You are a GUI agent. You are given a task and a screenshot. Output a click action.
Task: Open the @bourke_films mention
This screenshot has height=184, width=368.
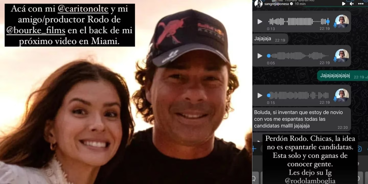pos(36,31)
